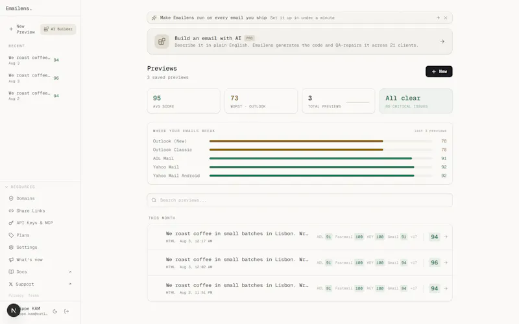This screenshot has height=324, width=519.
Task: Click the Yahoo Mail Android label
Action: pyautogui.click(x=176, y=176)
